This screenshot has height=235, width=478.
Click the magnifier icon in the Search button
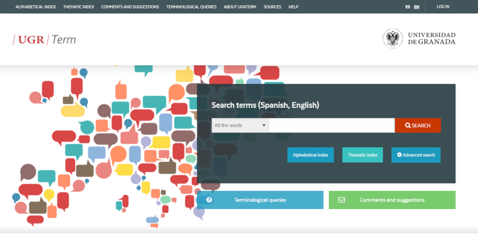click(408, 125)
